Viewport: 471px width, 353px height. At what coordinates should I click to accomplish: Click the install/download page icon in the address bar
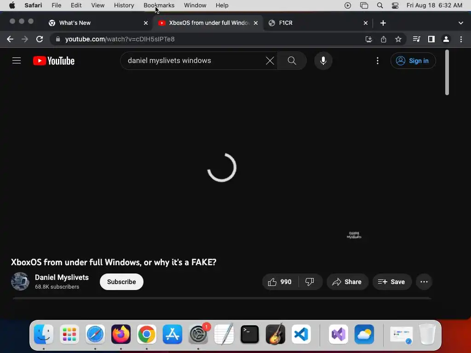tap(368, 39)
